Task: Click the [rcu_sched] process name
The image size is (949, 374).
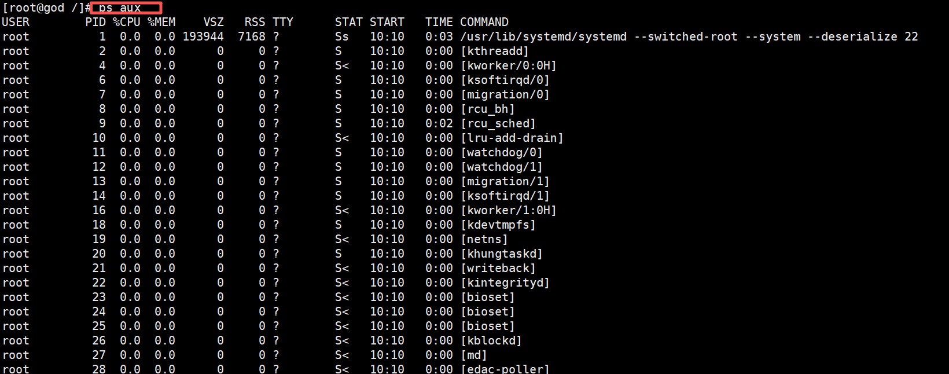Action: click(498, 123)
